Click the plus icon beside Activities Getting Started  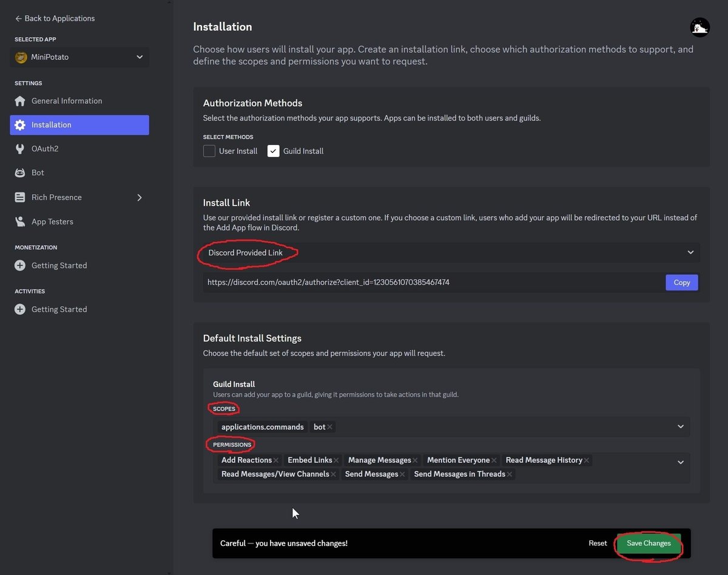21,309
